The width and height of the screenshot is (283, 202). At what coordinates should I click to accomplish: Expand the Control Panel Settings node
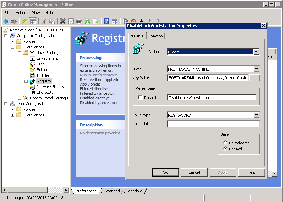(19, 98)
